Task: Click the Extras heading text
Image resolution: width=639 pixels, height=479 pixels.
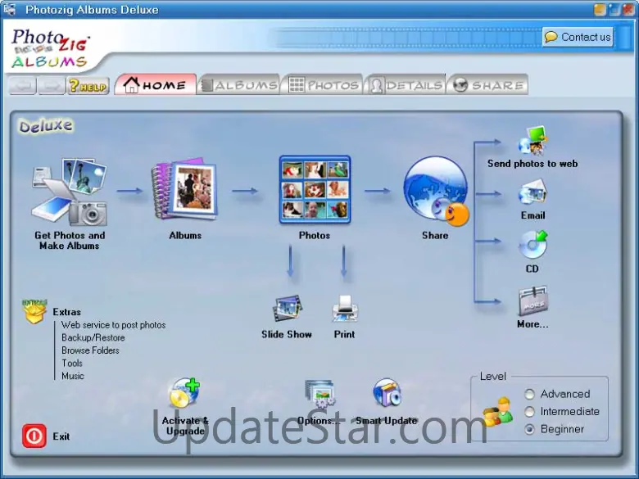Action: [x=67, y=312]
